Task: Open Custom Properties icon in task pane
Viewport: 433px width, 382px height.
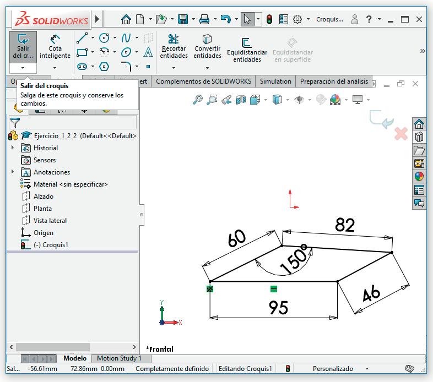Action: point(419,190)
